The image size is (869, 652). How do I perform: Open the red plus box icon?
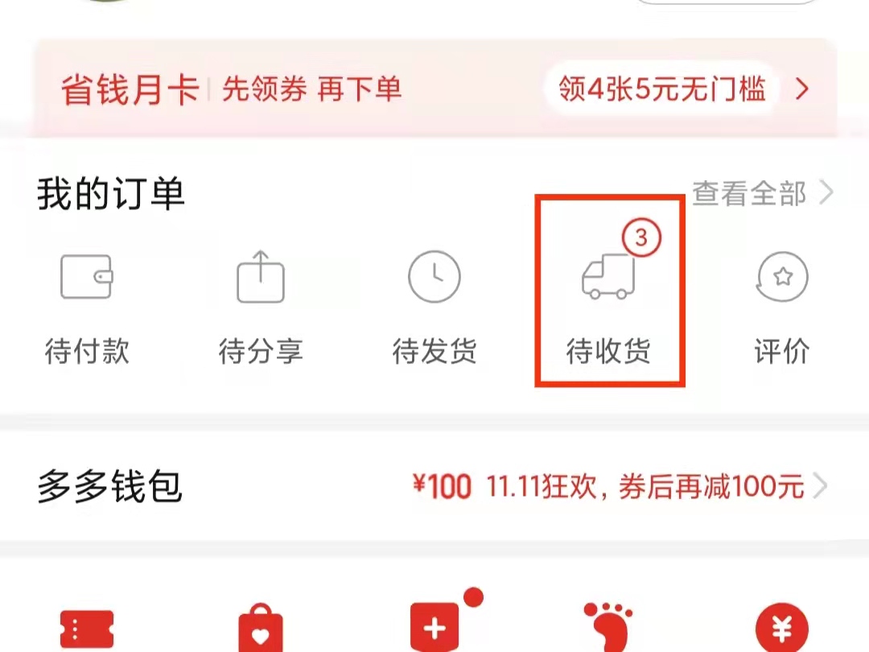[x=435, y=628]
